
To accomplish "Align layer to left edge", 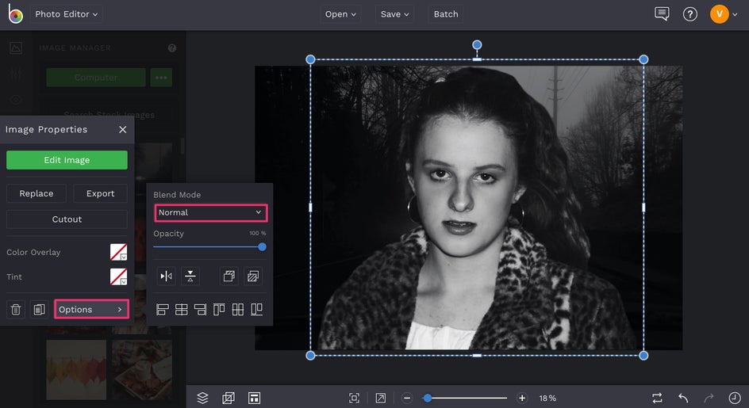I will [163, 310].
